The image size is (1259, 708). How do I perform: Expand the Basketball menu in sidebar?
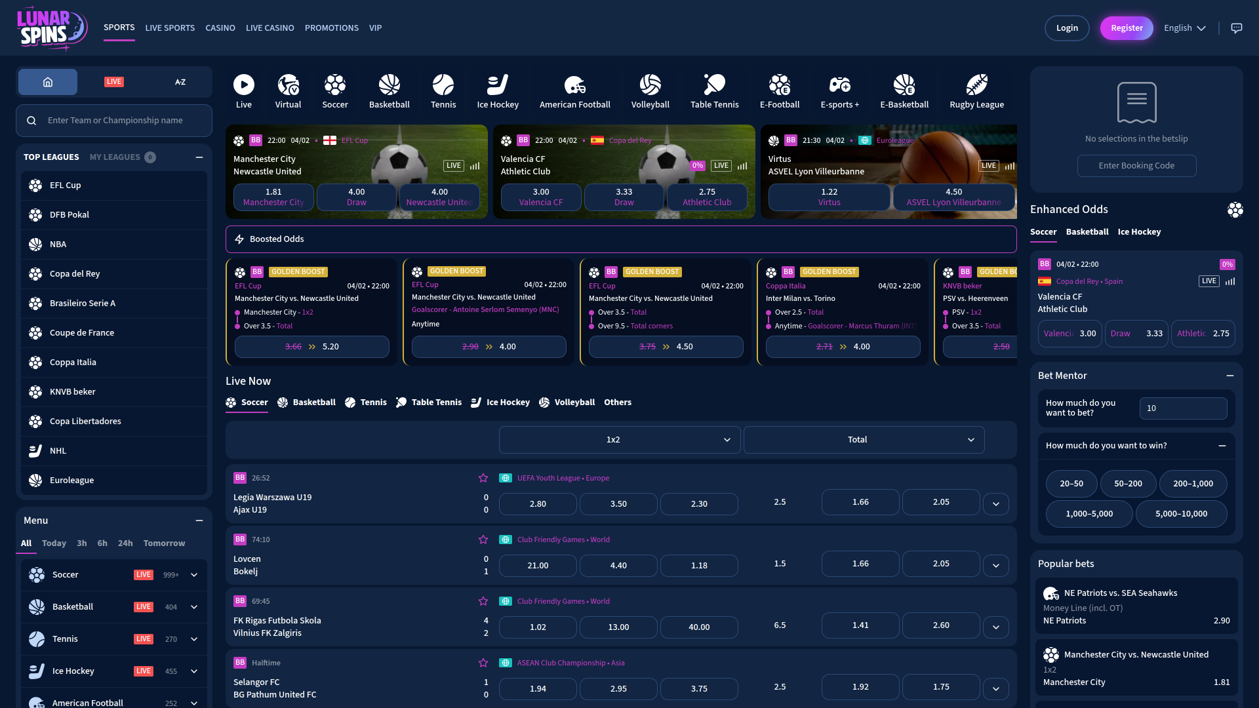pos(193,606)
